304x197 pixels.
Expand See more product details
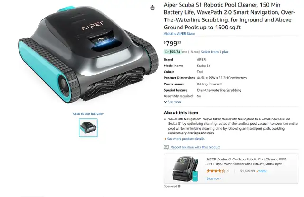pyautogui.click(x=185, y=139)
